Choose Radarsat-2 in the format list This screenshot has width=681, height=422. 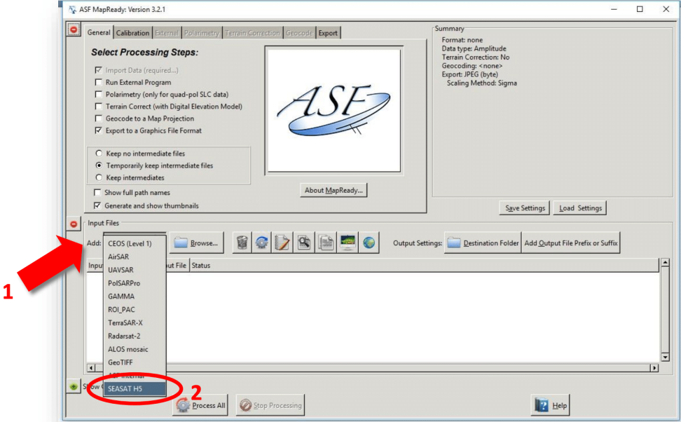[135, 336]
